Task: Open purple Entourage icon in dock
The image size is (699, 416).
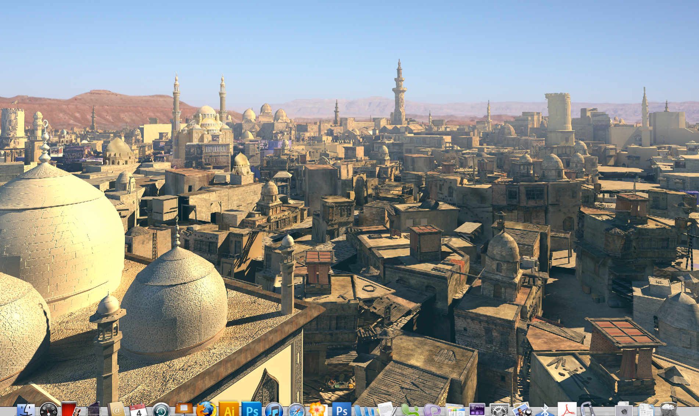Action: (432, 410)
